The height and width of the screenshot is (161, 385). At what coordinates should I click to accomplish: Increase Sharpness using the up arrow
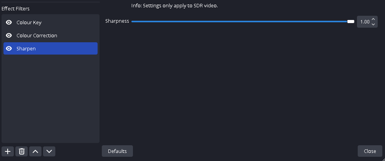pos(373,19)
